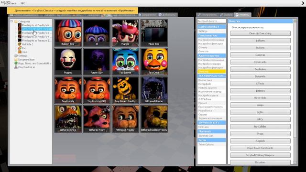Click the Props cleanup button

pyautogui.click(x=260, y=134)
